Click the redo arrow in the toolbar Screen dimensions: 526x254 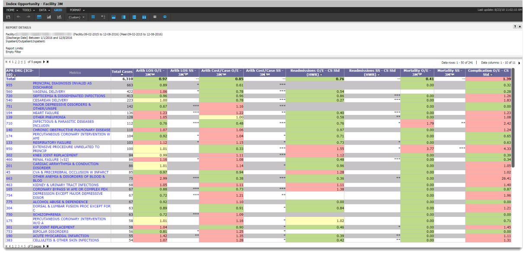tap(29, 17)
